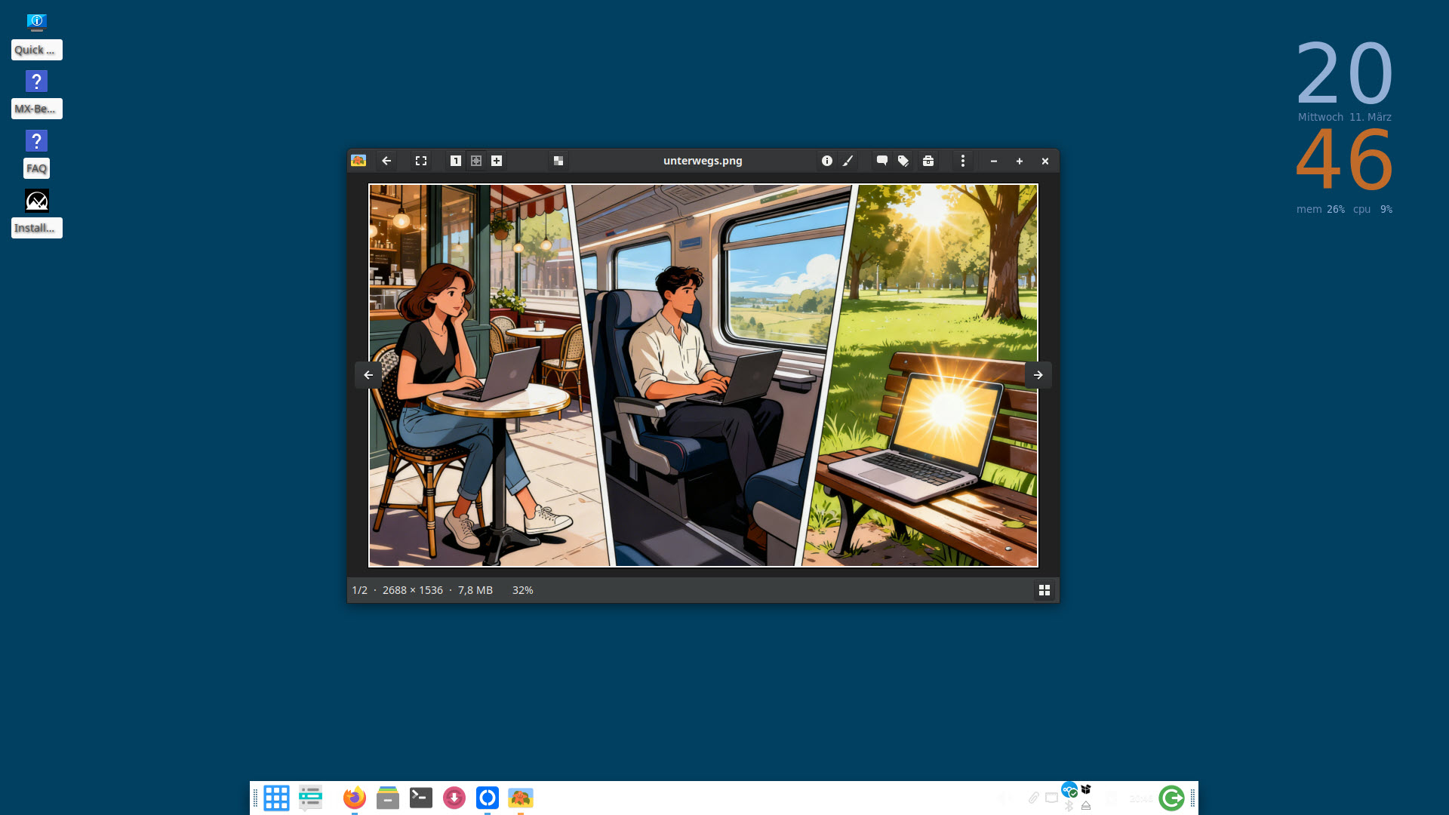Open the image properties info panel

point(827,161)
